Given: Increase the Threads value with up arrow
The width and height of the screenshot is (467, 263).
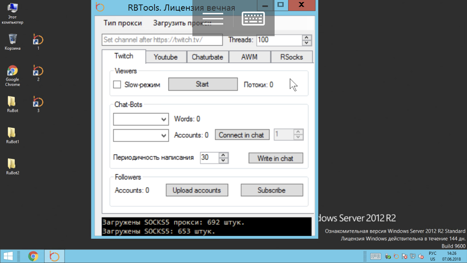Looking at the screenshot, I should pyautogui.click(x=307, y=38).
